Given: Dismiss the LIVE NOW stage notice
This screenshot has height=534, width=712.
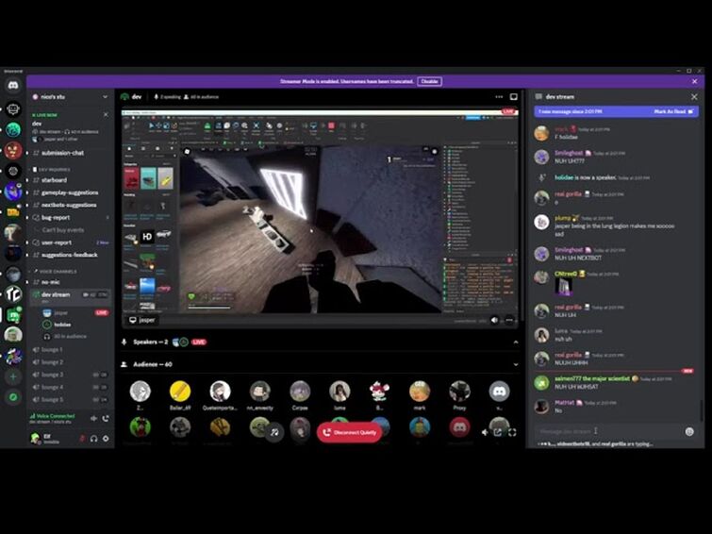Looking at the screenshot, I should coord(106,115).
